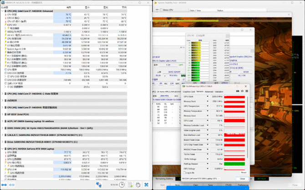
Task: Collapse the GPU [#1] NVIDIA GeForce RTX group
Action: (x=2, y=149)
